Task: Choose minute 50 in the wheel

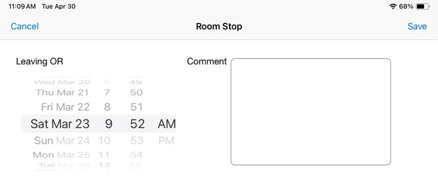Action: [x=136, y=92]
